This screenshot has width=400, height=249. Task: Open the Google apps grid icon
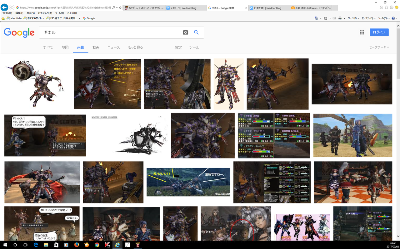362,32
